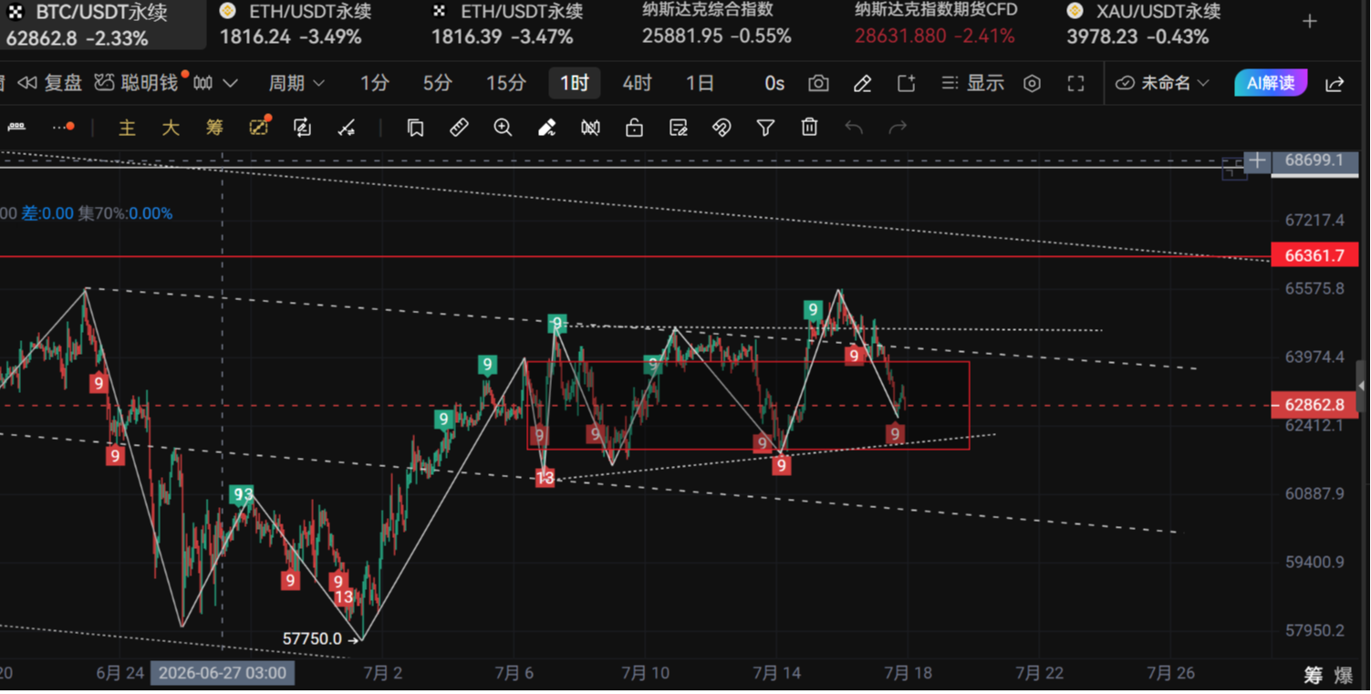Open the 未命名 layout dropdown
Screen dimensions: 1371x694
point(1163,84)
